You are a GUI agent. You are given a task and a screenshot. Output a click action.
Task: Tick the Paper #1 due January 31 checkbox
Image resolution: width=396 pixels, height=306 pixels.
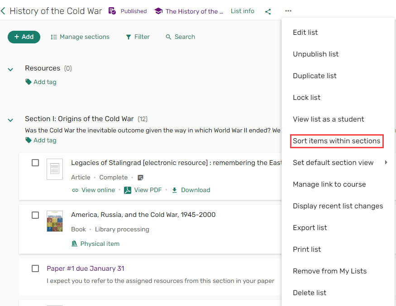click(x=35, y=268)
